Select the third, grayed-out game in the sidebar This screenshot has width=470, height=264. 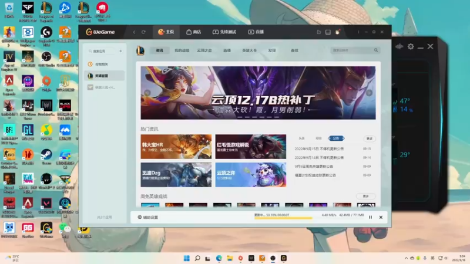(x=104, y=87)
